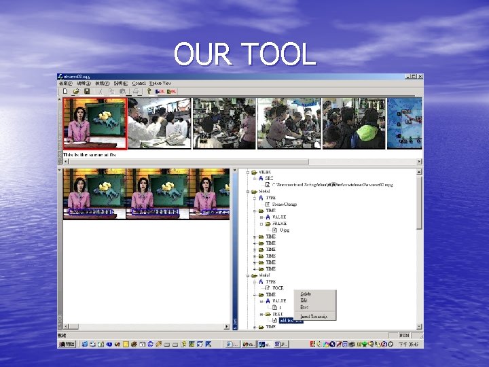Open the 檢視(V) menu
This screenshot has height=367, width=489.
tap(103, 84)
